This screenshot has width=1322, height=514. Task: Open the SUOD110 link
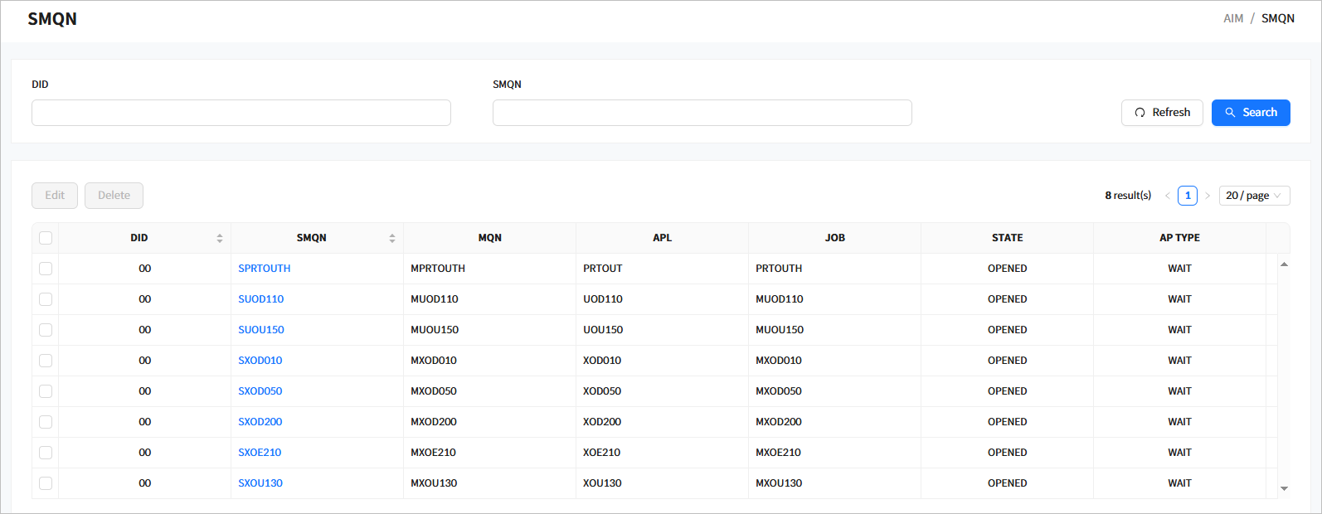click(x=260, y=299)
